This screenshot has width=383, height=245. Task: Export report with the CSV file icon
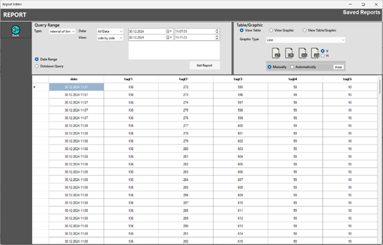point(303,53)
